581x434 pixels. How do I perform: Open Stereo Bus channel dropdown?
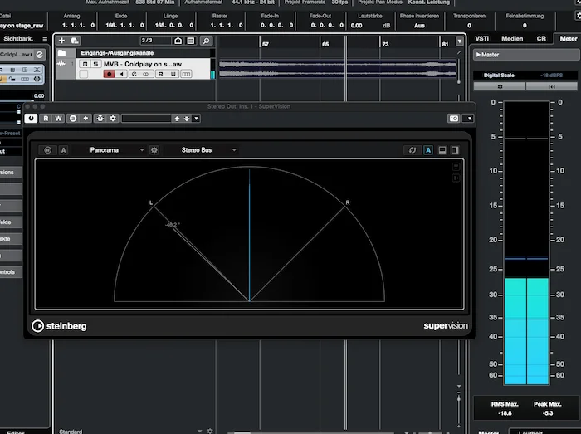click(208, 150)
